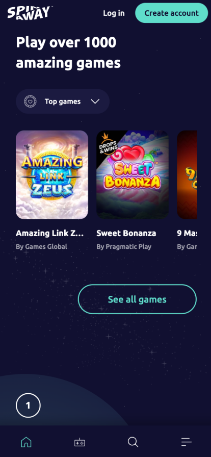Click the Sweet Bonanza title text
Screen dimensions: 211x457
(126, 233)
